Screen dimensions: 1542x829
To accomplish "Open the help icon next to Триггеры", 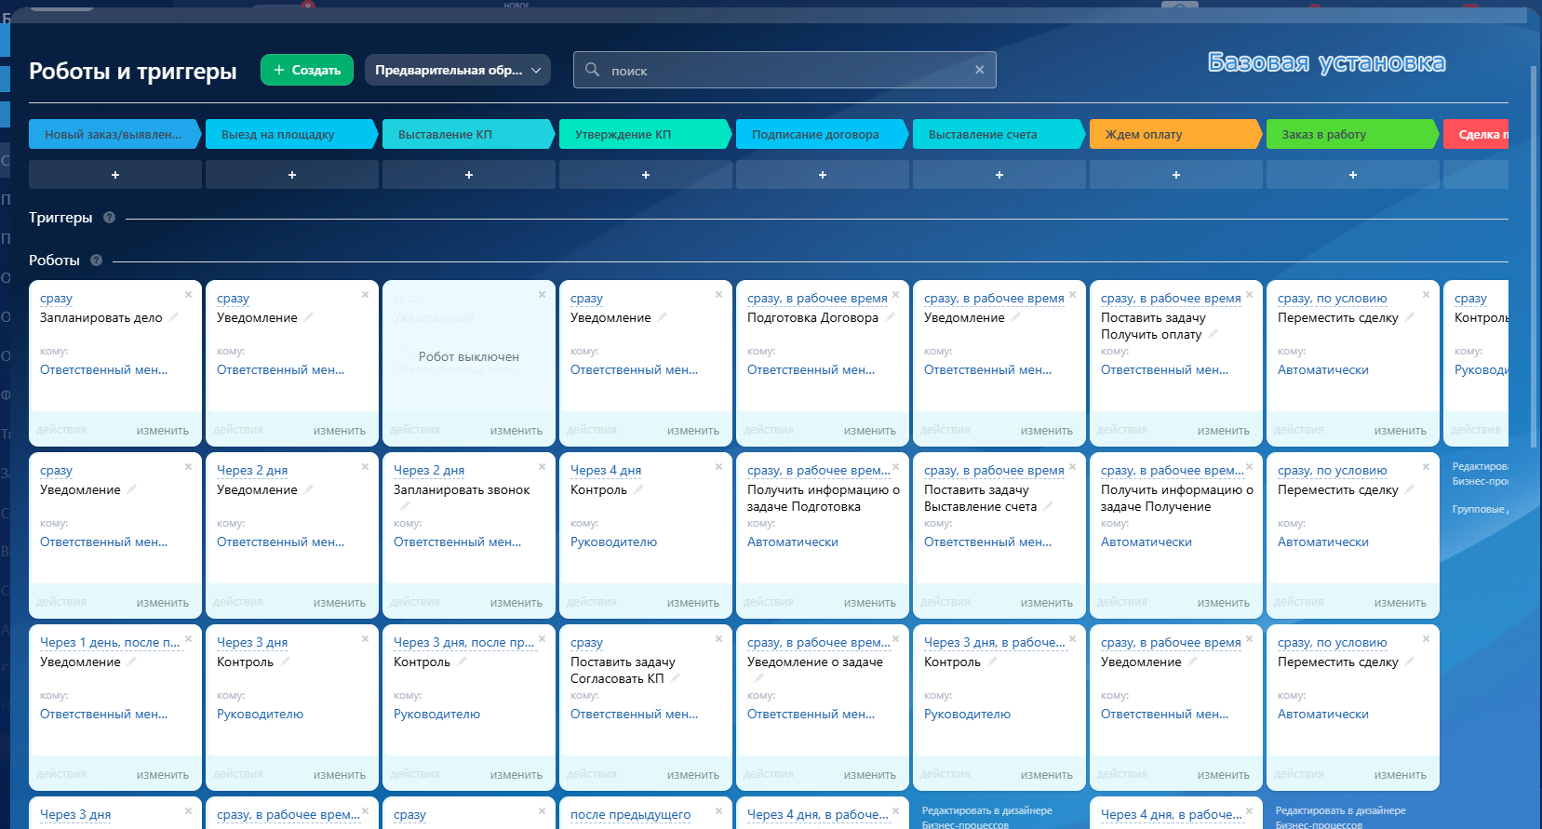I will [109, 218].
